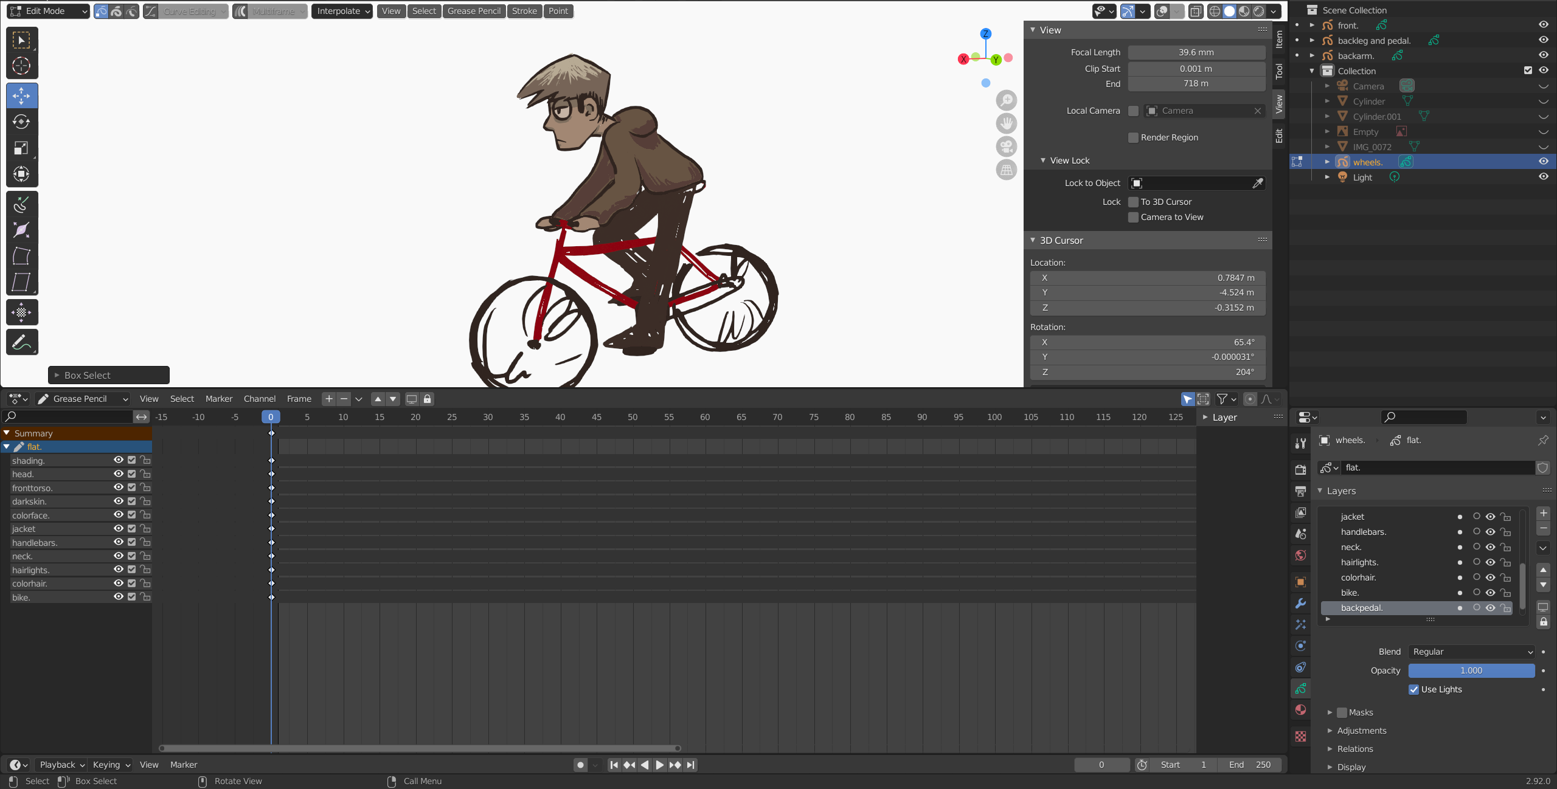1557x789 pixels.
Task: Jump to the start frame button
Action: point(614,765)
